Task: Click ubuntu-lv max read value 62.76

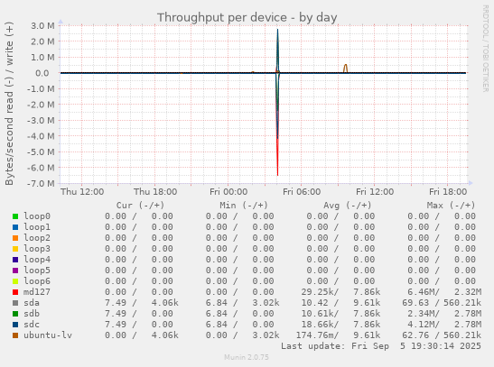Action: [415, 335]
